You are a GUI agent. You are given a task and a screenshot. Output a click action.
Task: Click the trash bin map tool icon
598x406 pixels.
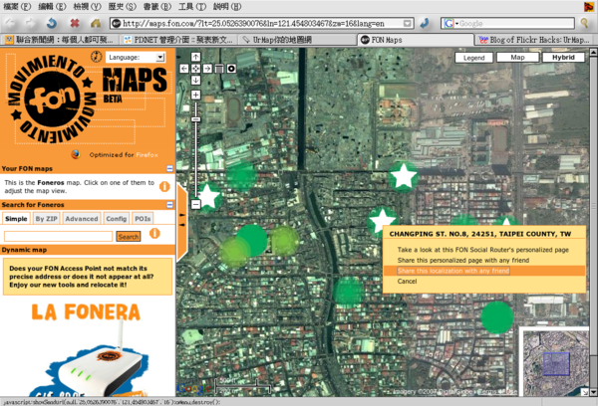(219, 69)
